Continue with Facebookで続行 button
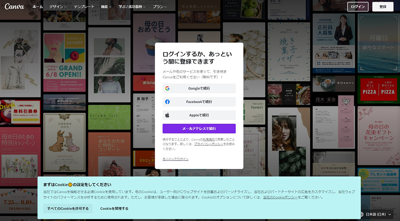 point(199,102)
